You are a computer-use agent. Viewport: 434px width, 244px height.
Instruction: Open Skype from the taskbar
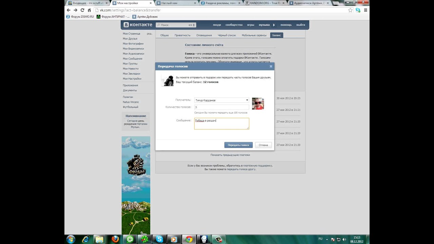[x=159, y=239]
